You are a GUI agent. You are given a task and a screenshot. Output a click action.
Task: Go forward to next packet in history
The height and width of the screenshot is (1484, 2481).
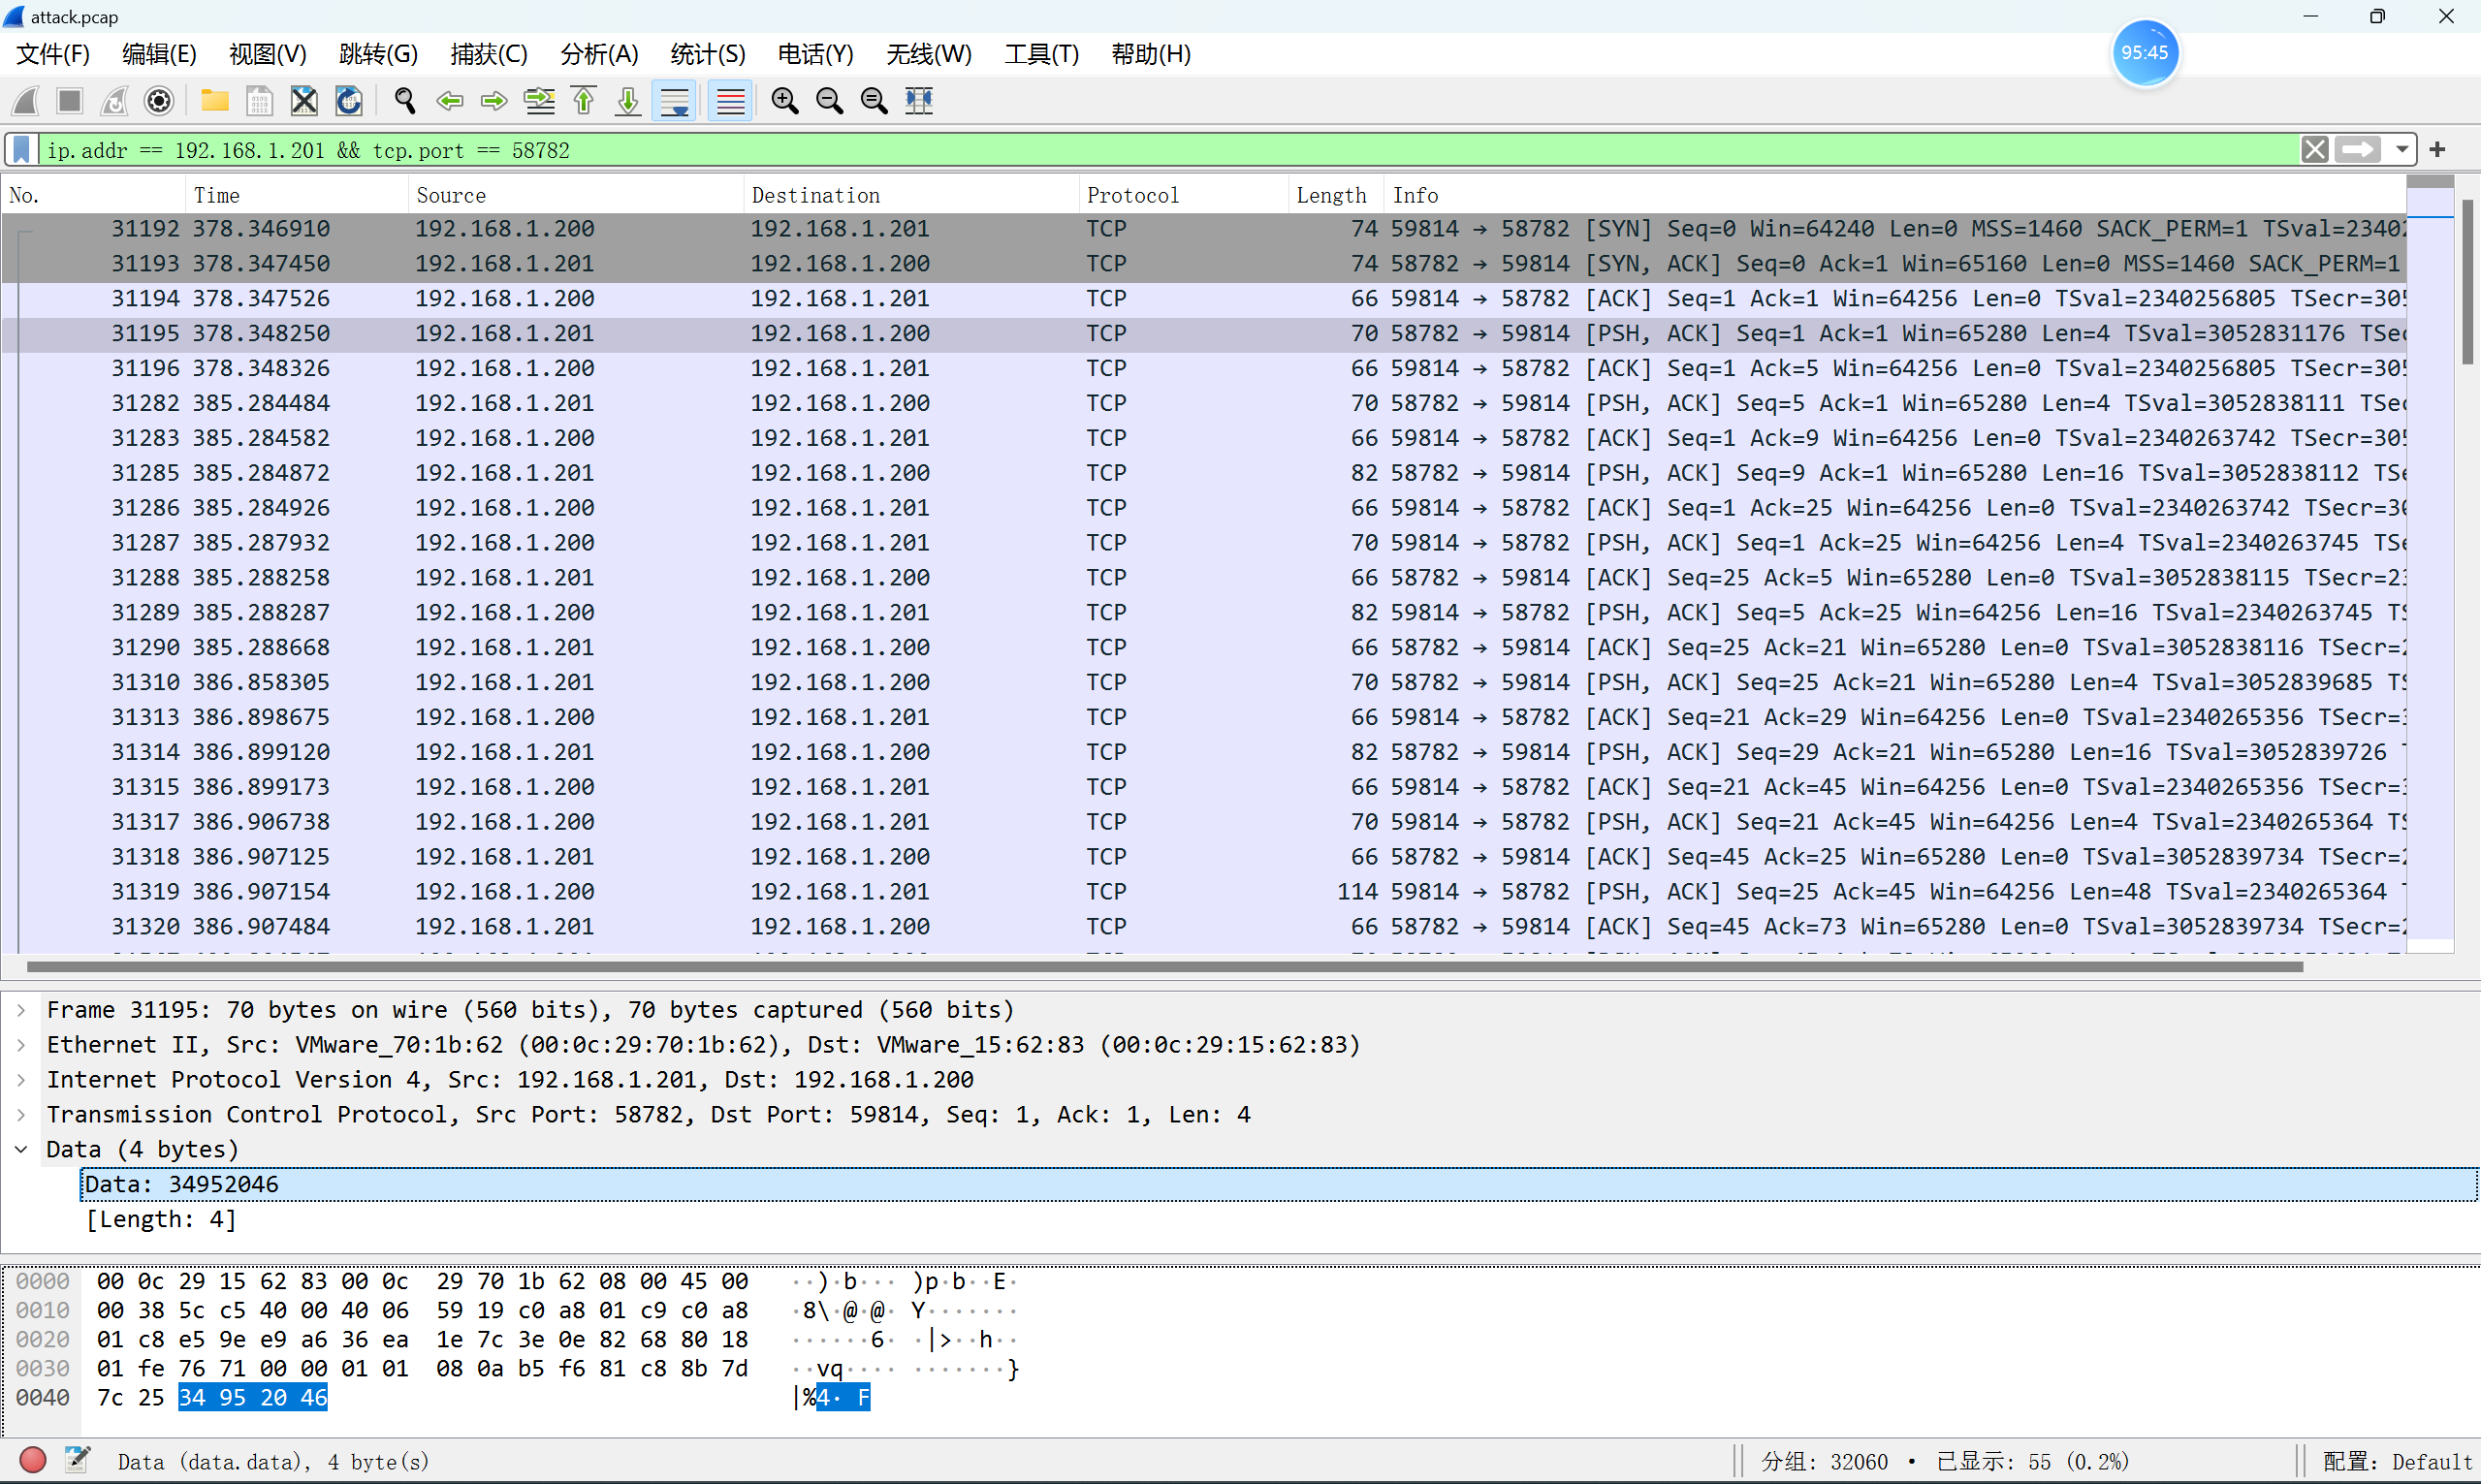click(494, 101)
